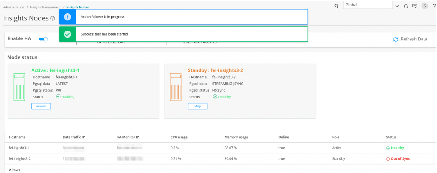437x173 pixels.
Task: Click help icon beside Insights Nodes title
Action: click(x=53, y=18)
